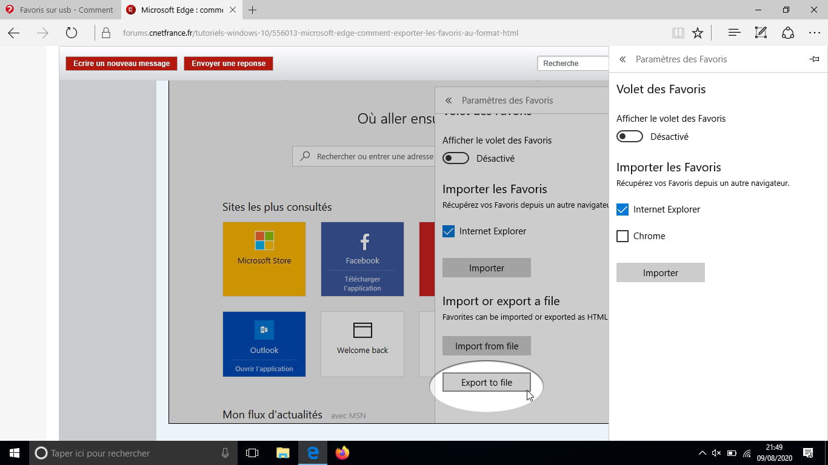Click Envoyer une reponse button
828x465 pixels.
point(229,64)
